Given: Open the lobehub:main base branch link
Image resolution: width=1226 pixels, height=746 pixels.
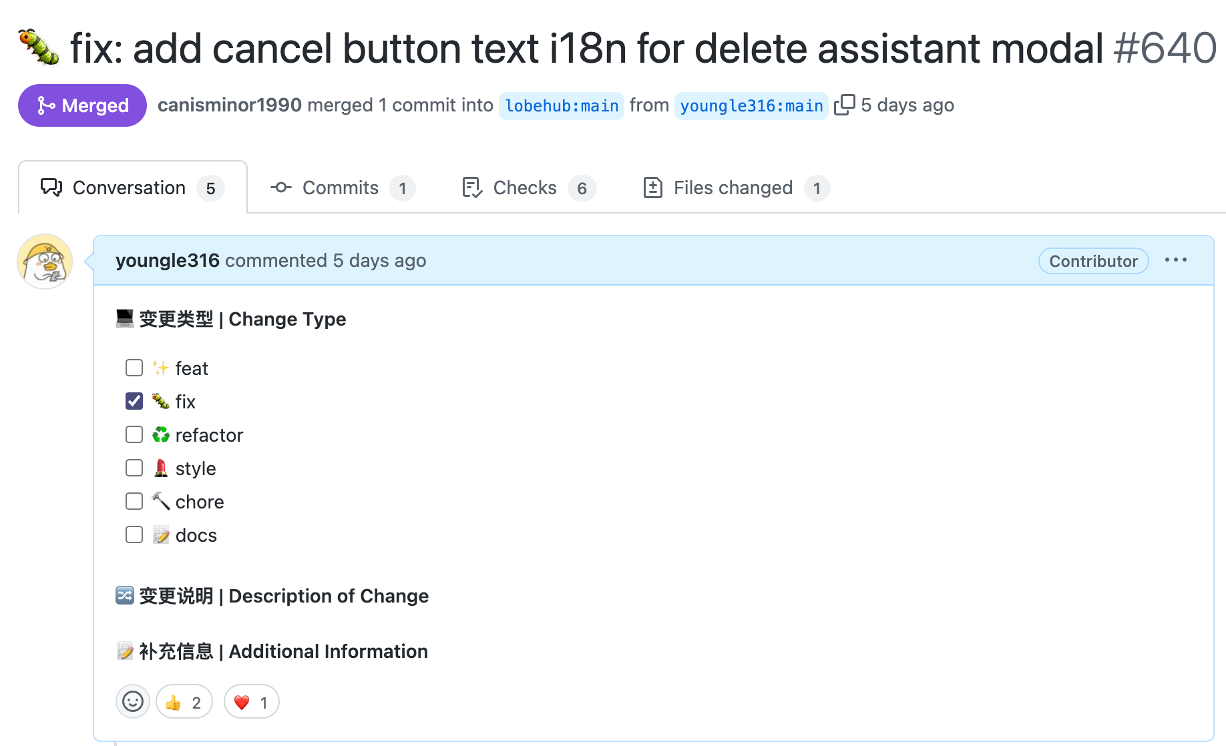Looking at the screenshot, I should point(562,105).
